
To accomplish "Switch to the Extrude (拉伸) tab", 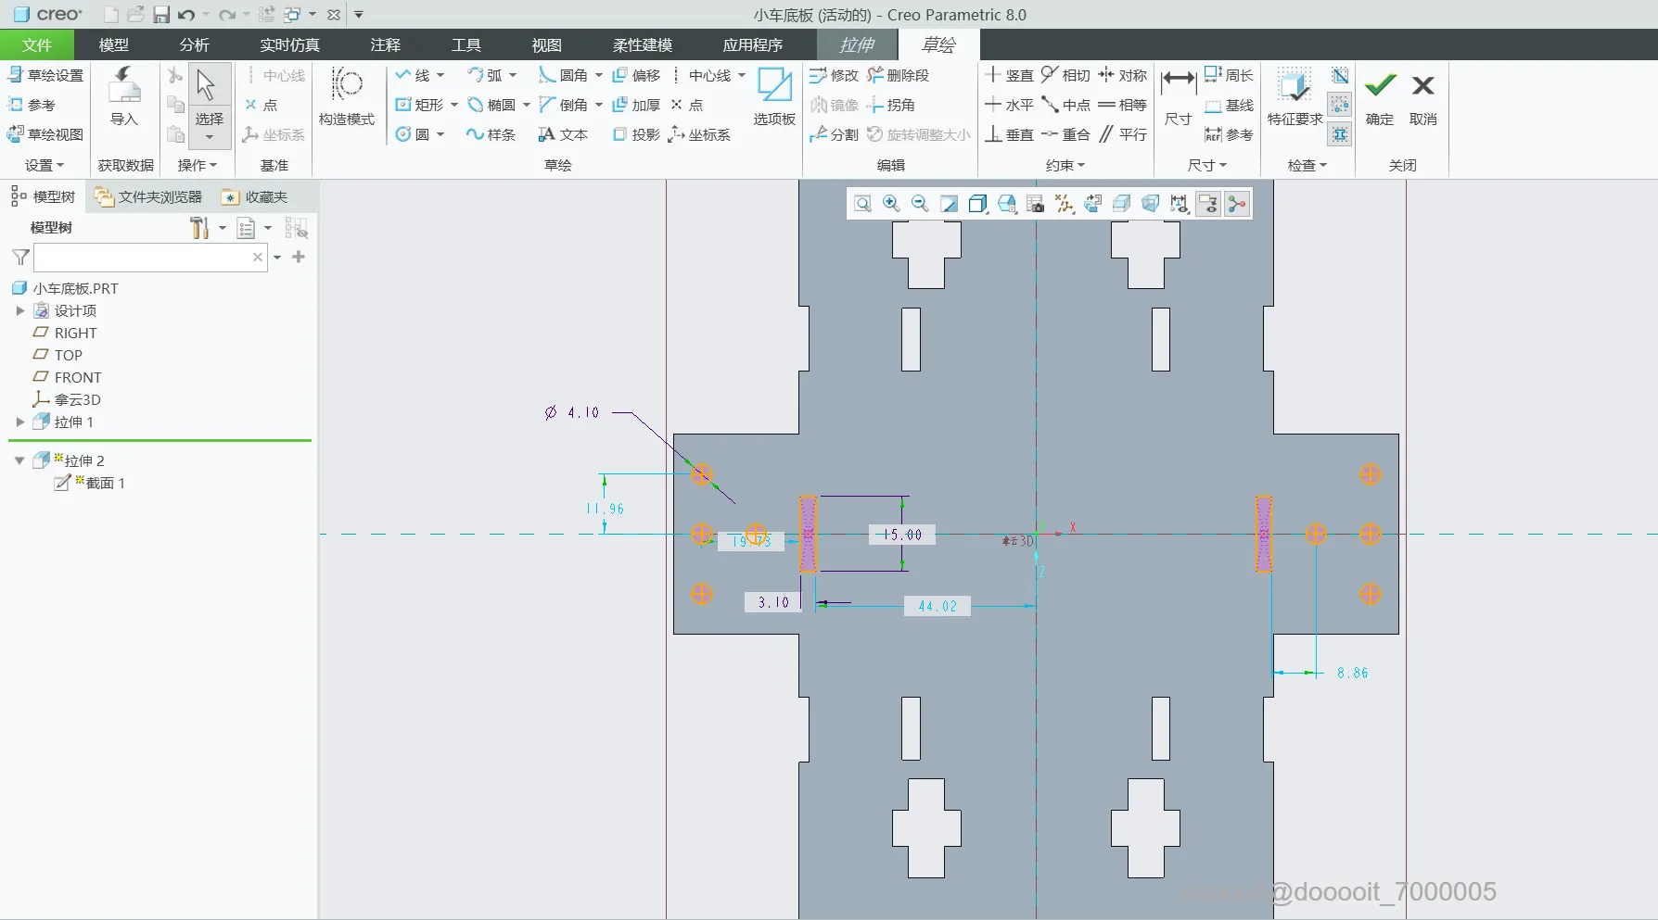I will pos(857,44).
